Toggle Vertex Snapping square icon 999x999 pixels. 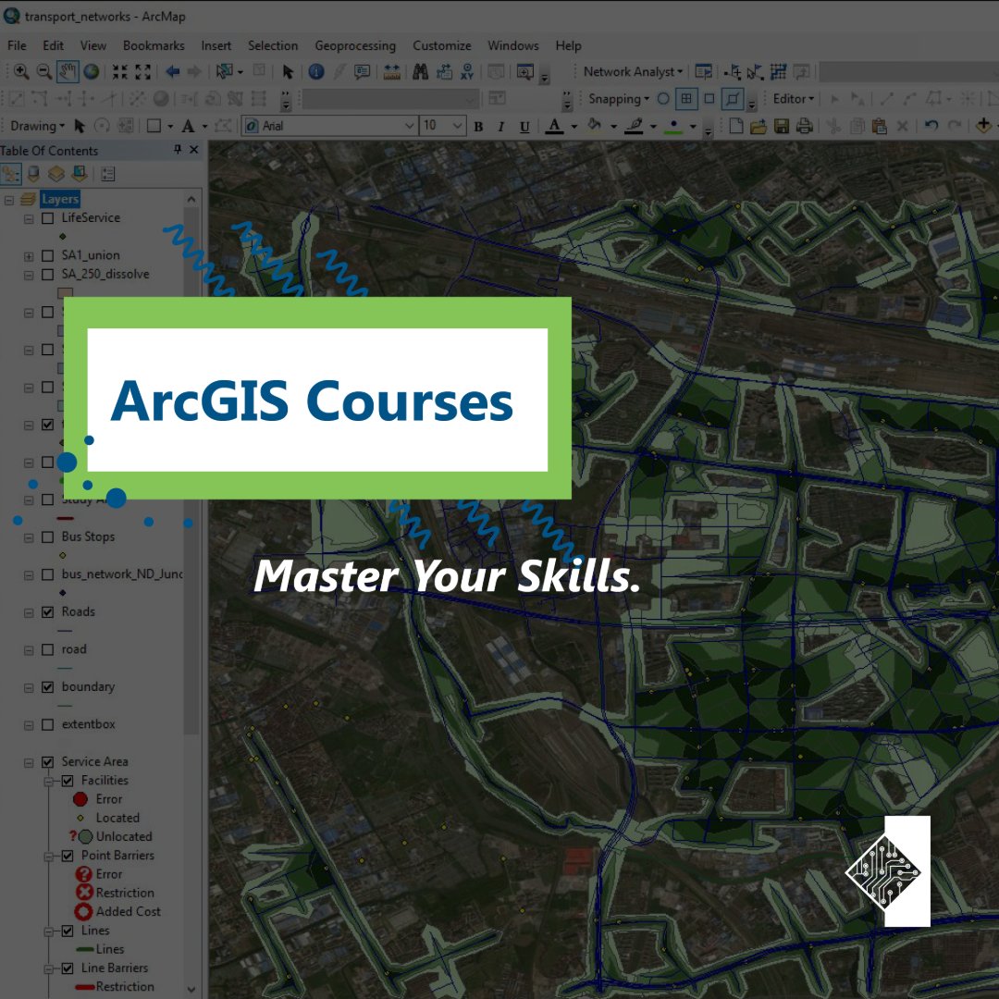pos(709,99)
